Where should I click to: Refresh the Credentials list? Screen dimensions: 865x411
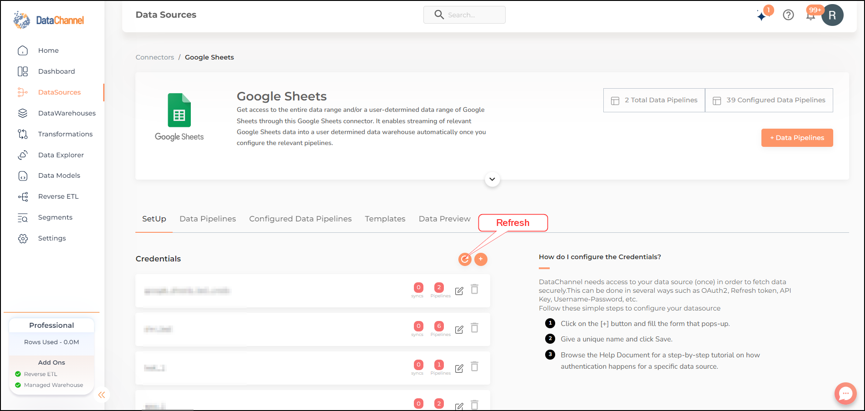tap(465, 259)
